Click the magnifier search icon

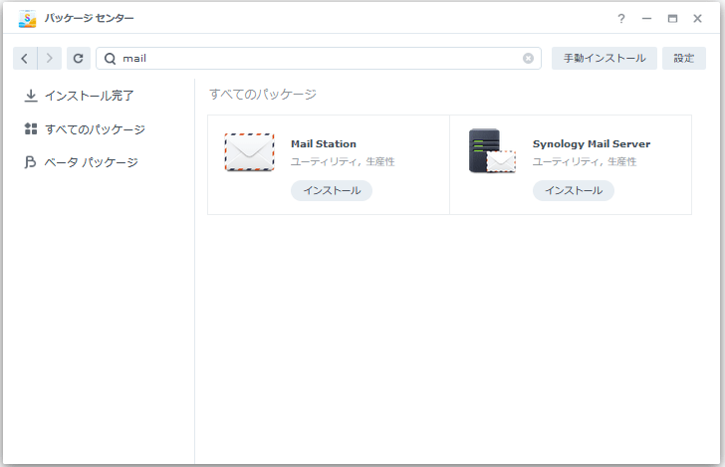(x=110, y=59)
